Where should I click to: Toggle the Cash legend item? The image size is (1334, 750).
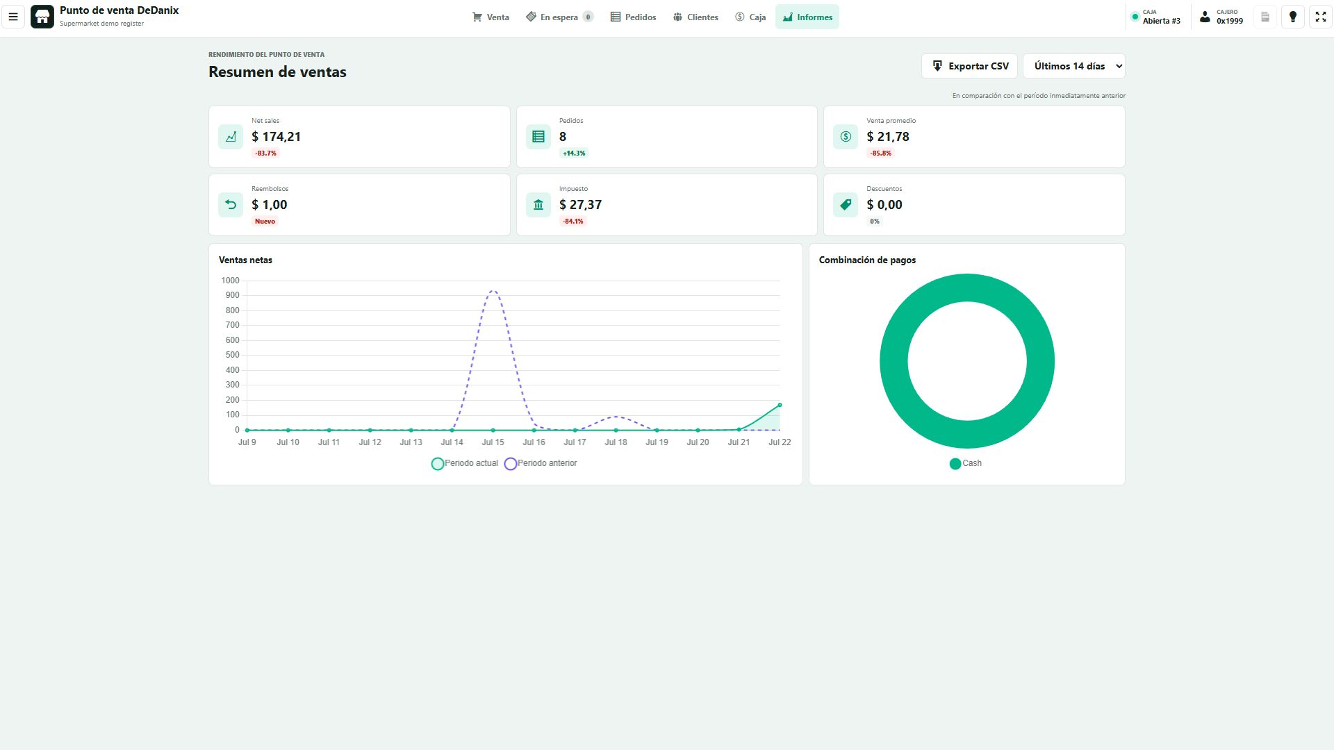(x=966, y=463)
